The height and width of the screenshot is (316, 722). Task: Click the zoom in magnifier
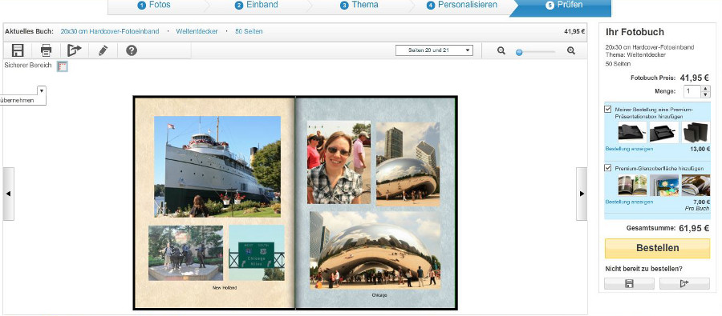coord(571,51)
